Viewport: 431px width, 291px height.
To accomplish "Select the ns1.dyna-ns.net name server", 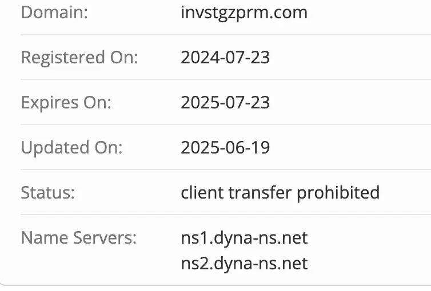I will click(x=244, y=237).
